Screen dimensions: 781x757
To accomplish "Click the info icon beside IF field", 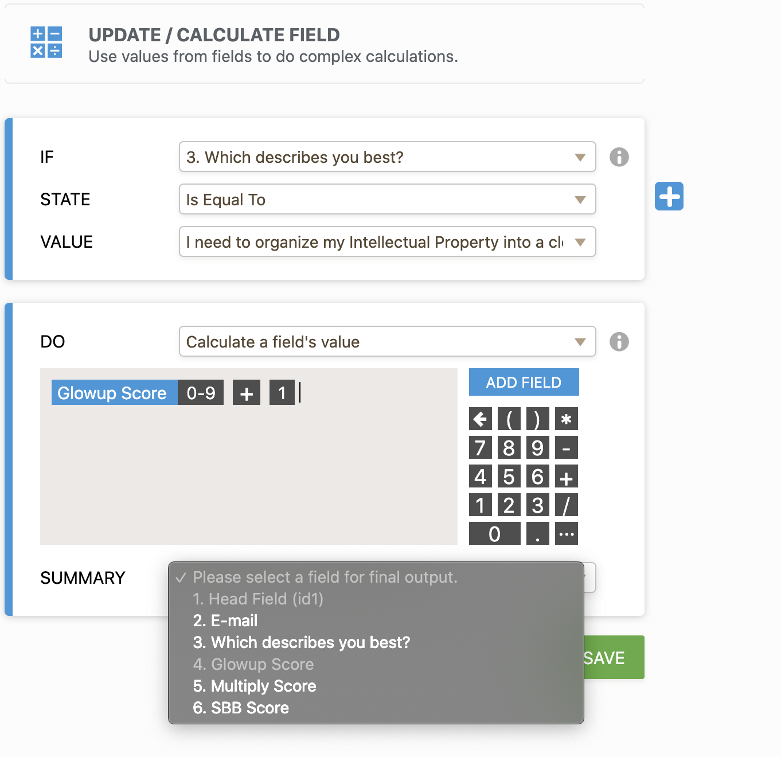I will coord(619,157).
